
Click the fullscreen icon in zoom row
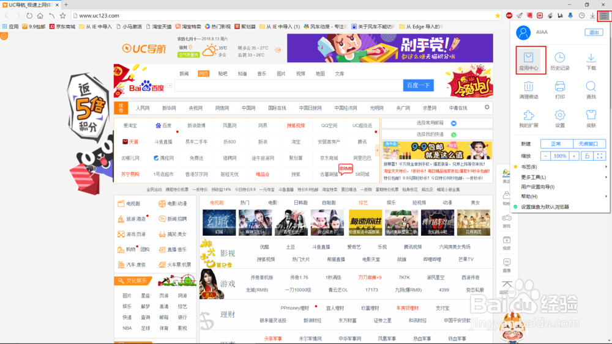tap(600, 156)
